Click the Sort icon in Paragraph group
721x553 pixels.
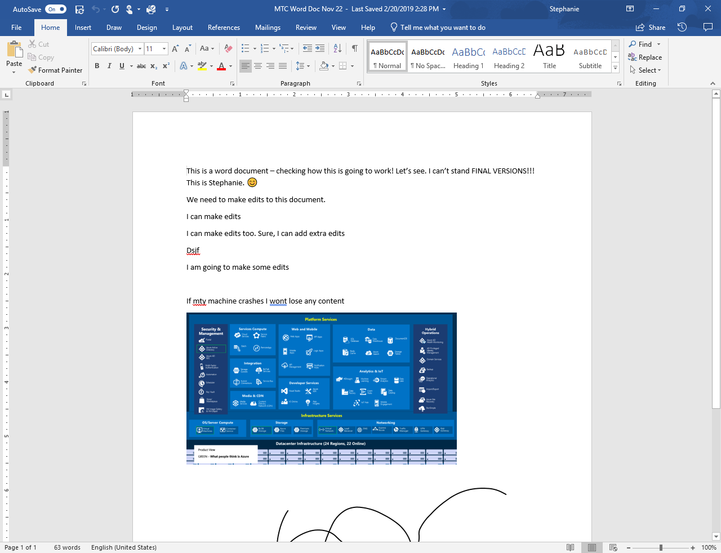click(339, 48)
